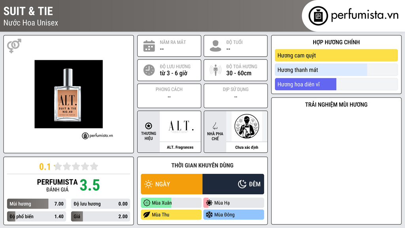
Task: Click the Phong cách card
Action: tap(169, 96)
